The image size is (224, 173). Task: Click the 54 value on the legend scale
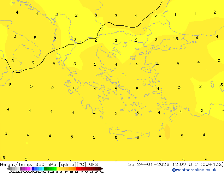pyautogui.click(x=102, y=172)
